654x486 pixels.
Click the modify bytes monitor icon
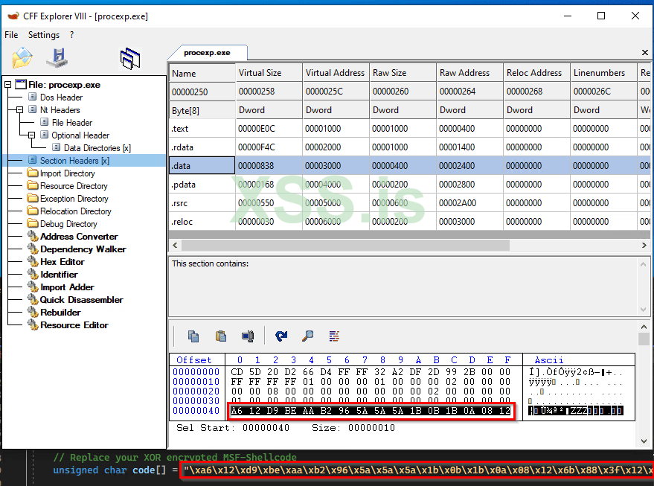point(247,336)
